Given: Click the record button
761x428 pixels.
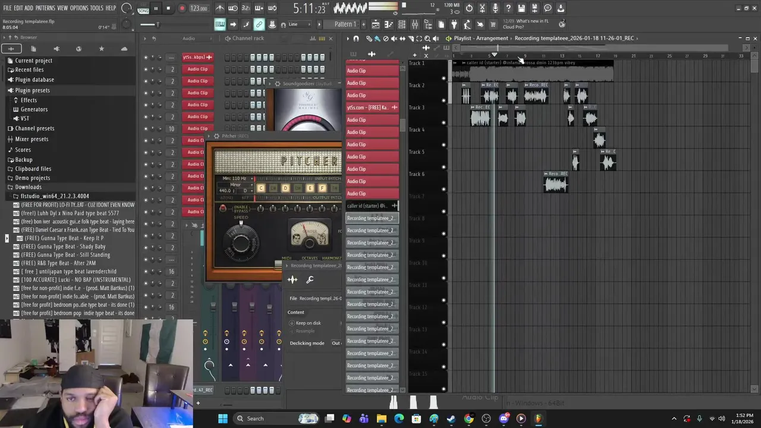Looking at the screenshot, I should (182, 8).
